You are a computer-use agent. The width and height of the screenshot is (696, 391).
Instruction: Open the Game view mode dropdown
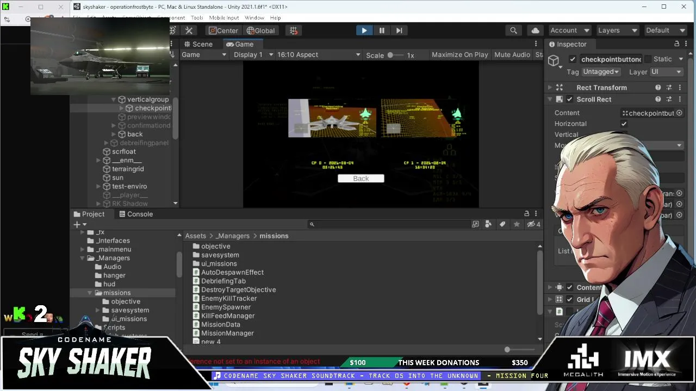coord(204,55)
